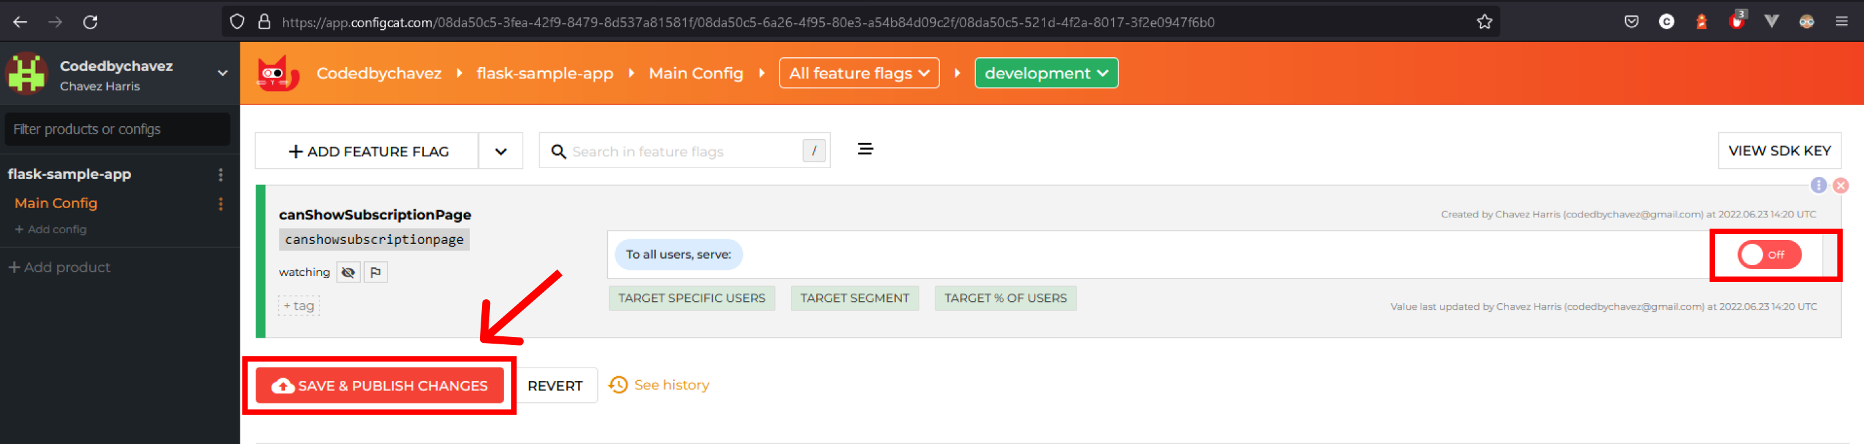
Task: Open flask-sample-app three-dot menu
Action: (221, 175)
